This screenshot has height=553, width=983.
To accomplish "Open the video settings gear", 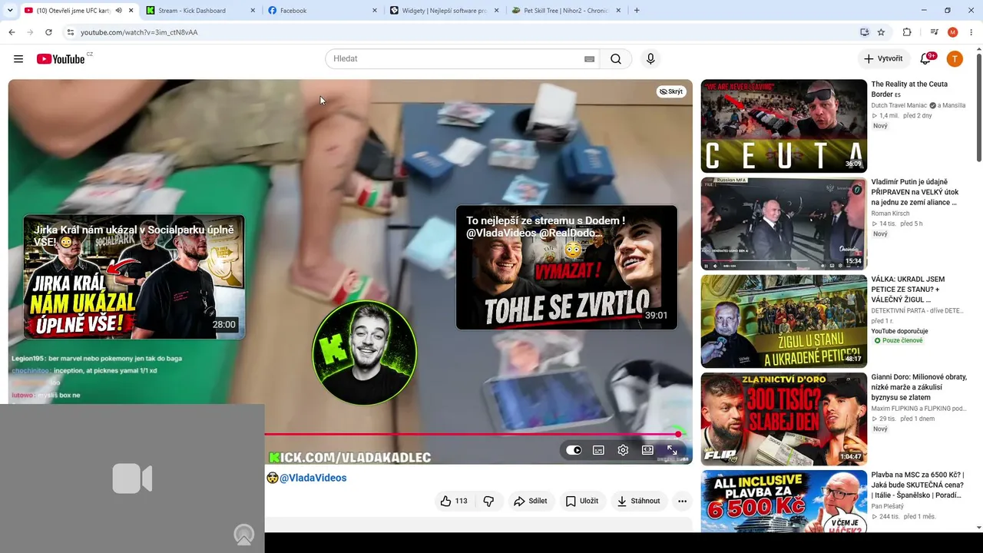I will pos(623,450).
